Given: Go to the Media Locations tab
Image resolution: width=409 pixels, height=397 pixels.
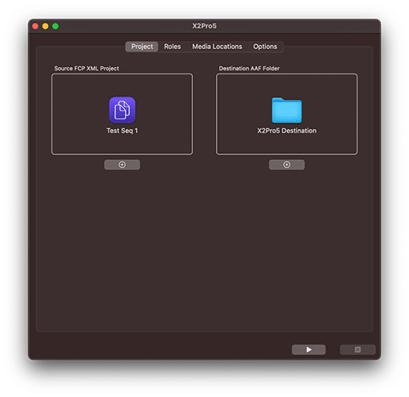Looking at the screenshot, I should (217, 47).
